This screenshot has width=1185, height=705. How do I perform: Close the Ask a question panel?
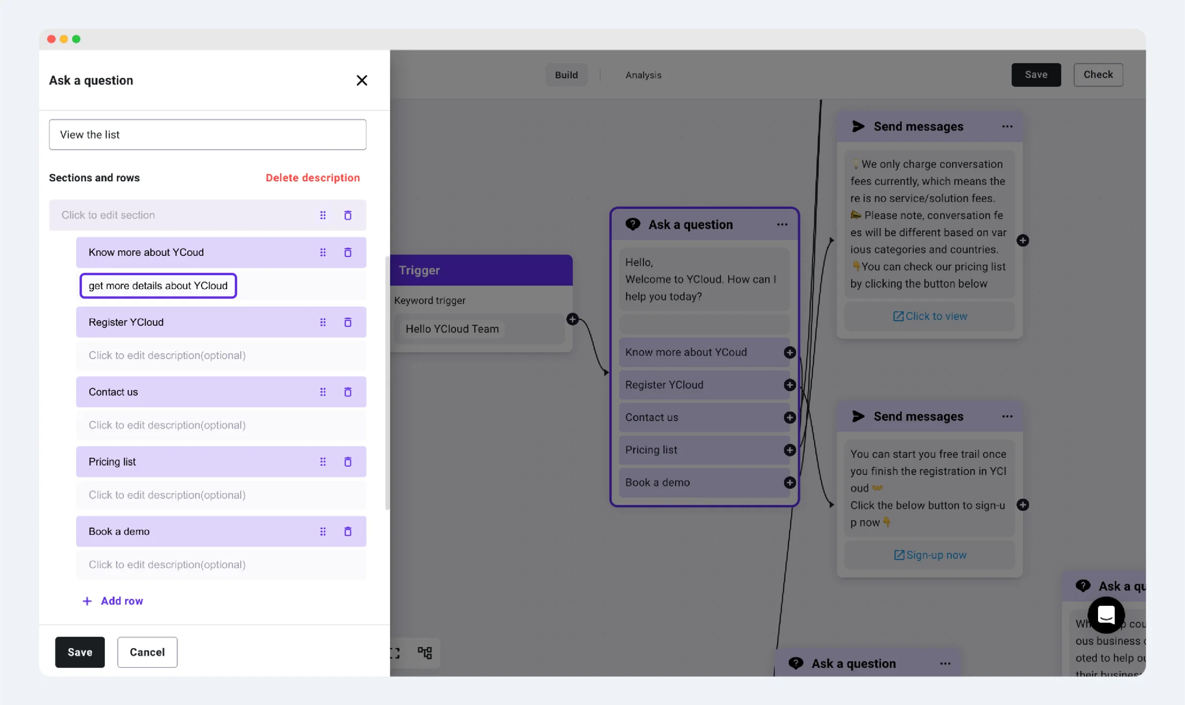point(362,80)
